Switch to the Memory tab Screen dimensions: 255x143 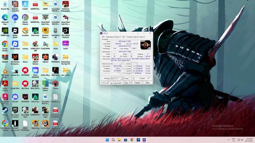(x=118, y=37)
